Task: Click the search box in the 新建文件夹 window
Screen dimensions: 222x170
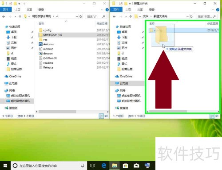Action: click(206, 16)
